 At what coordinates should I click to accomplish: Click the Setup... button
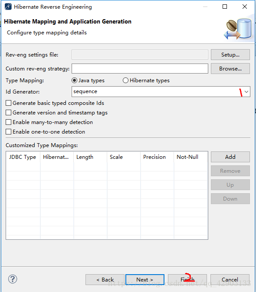[x=230, y=54]
